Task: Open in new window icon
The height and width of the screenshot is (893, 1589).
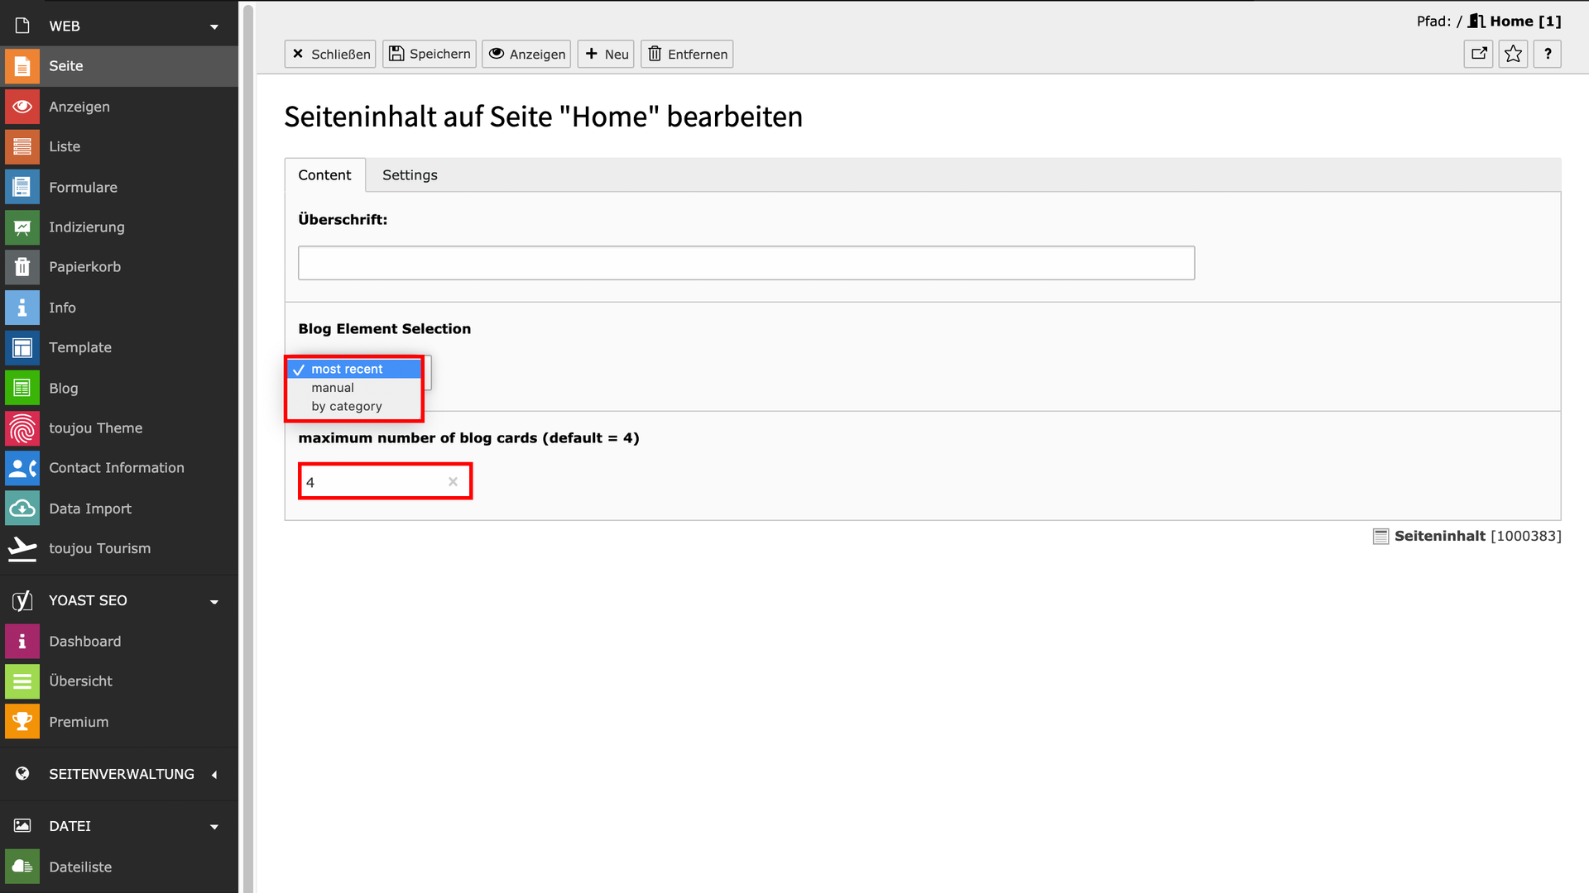Action: (1478, 55)
